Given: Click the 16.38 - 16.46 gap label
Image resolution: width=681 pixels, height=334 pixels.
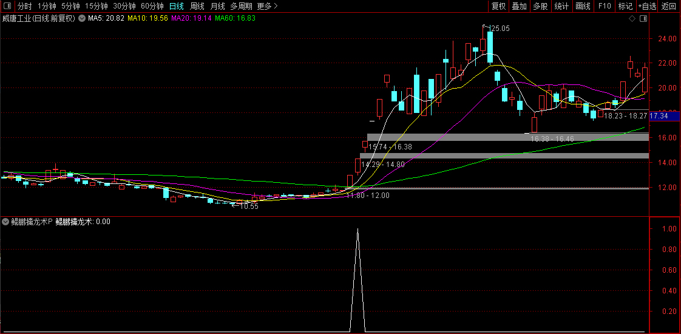Looking at the screenshot, I should (552, 139).
